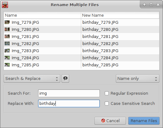Select the Img_7280.JPG thumbnail icon
163x128 pixels.
7,29
